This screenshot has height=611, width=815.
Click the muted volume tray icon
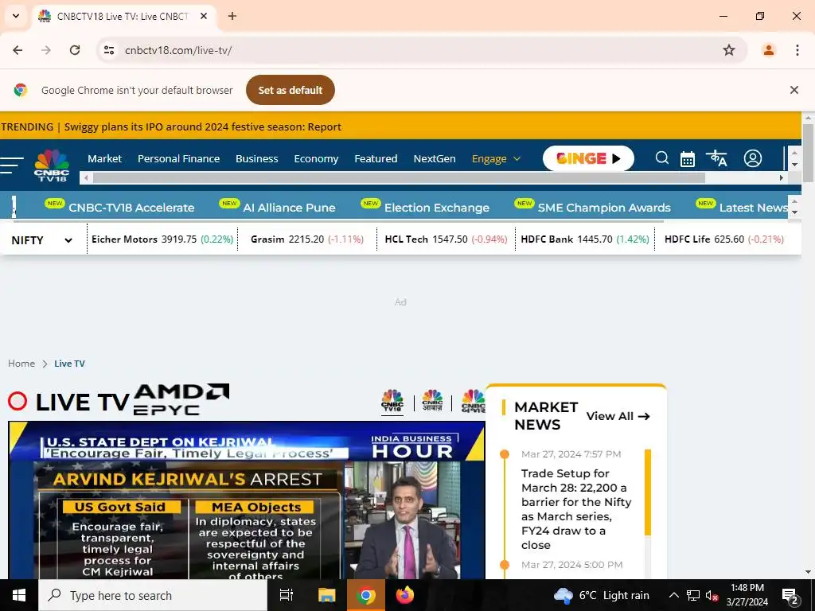[x=712, y=595]
